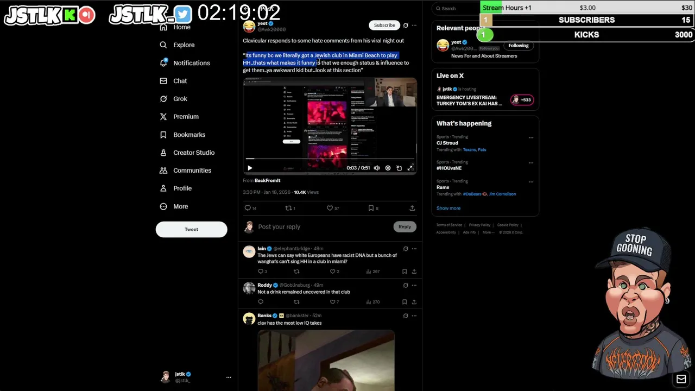
Task: Click the Bookmarks sidebar icon
Action: [163, 135]
